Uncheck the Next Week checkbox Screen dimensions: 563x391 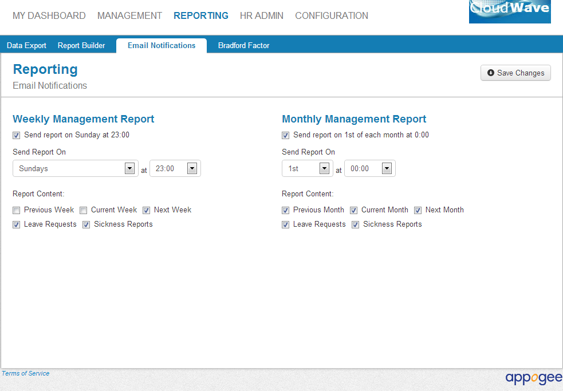click(147, 210)
